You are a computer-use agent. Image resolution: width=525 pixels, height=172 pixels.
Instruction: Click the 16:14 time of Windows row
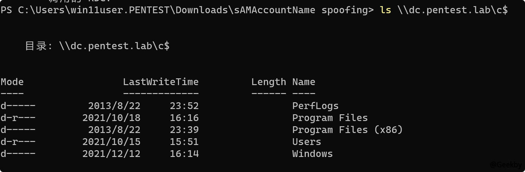coord(184,154)
